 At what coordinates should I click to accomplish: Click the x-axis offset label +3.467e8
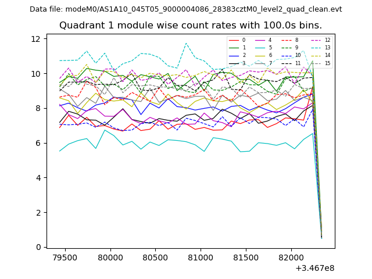(x=314, y=268)
